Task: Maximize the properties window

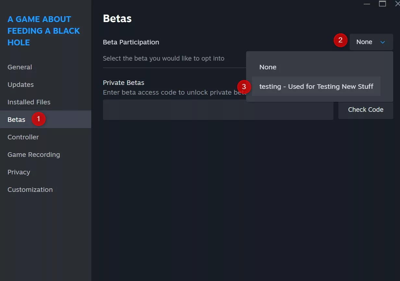Action: [382, 4]
